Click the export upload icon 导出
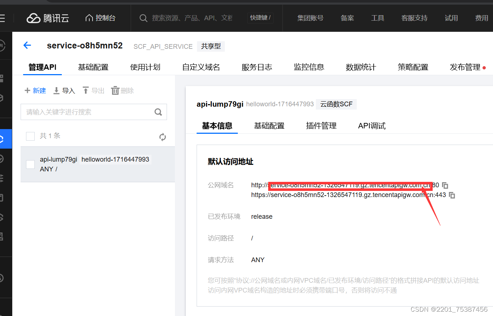 point(86,90)
